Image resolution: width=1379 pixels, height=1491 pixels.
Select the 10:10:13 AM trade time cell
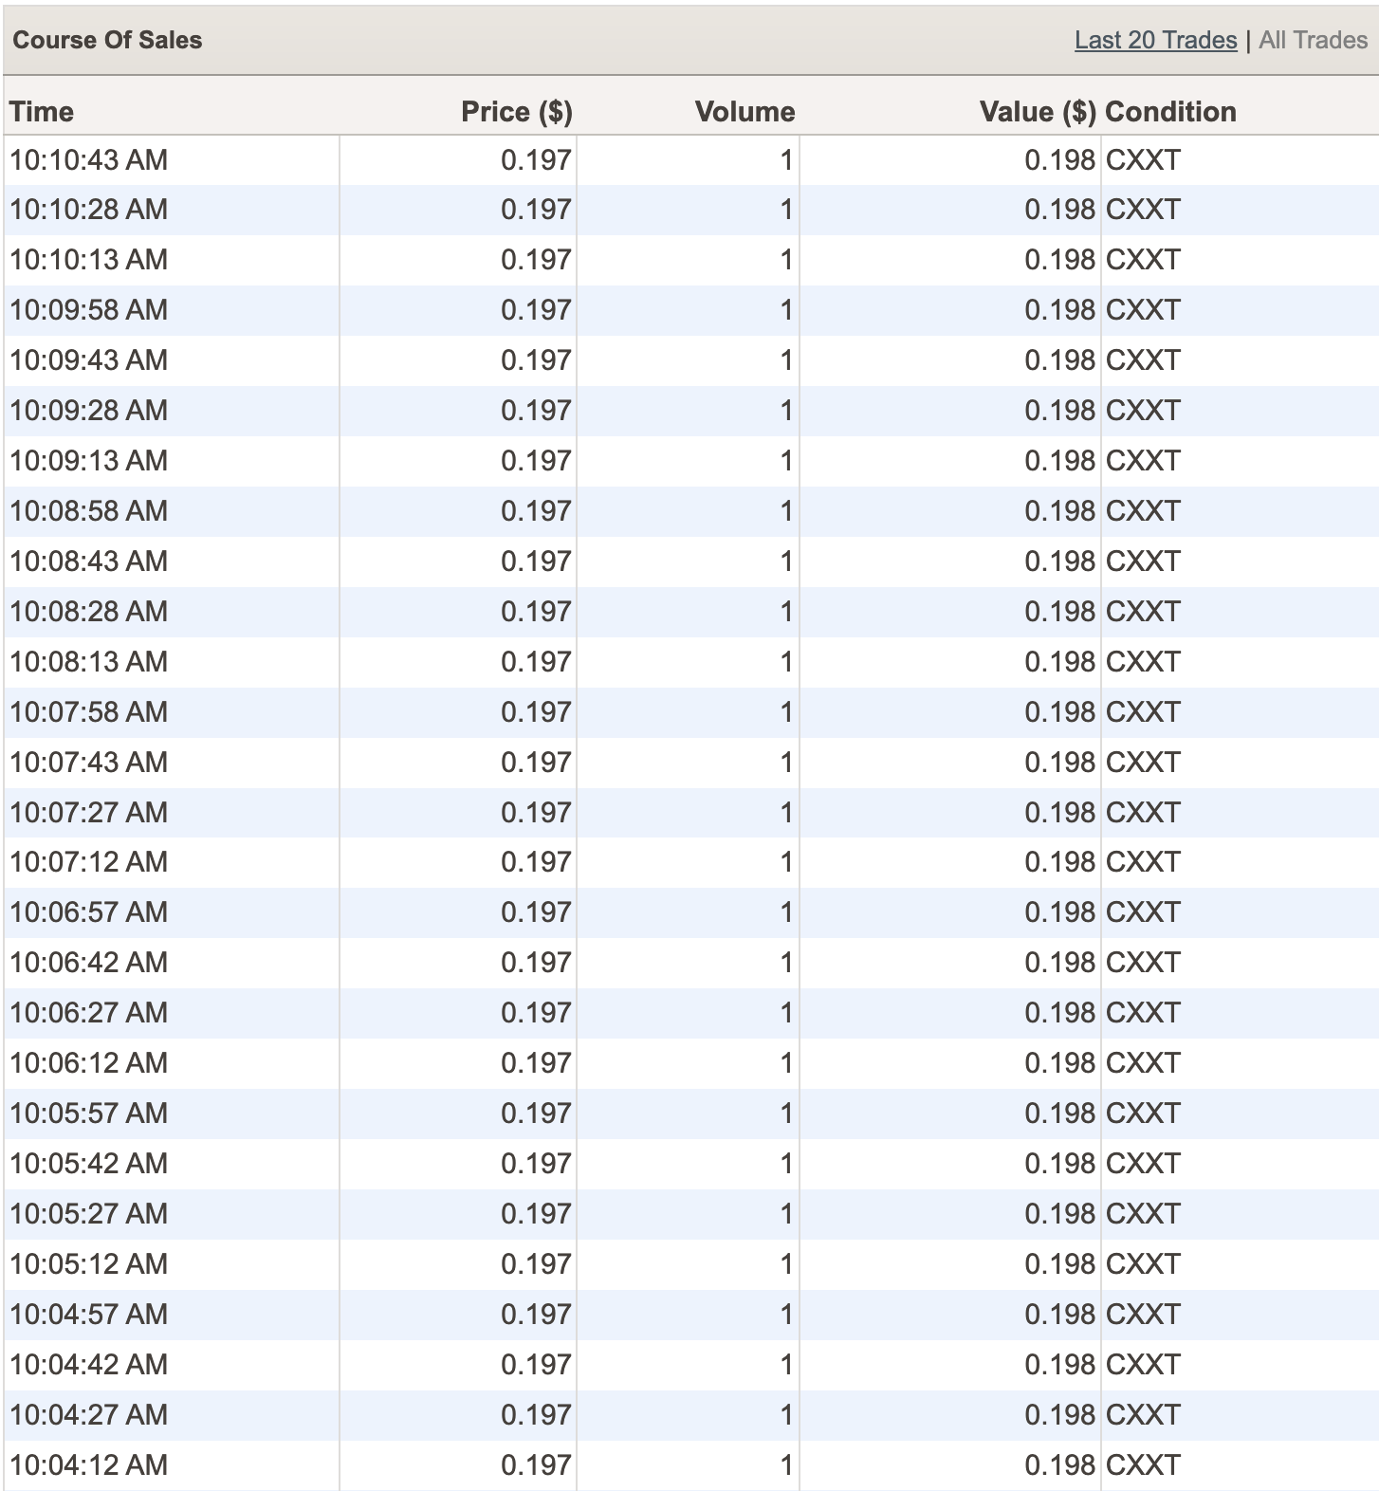[89, 260]
